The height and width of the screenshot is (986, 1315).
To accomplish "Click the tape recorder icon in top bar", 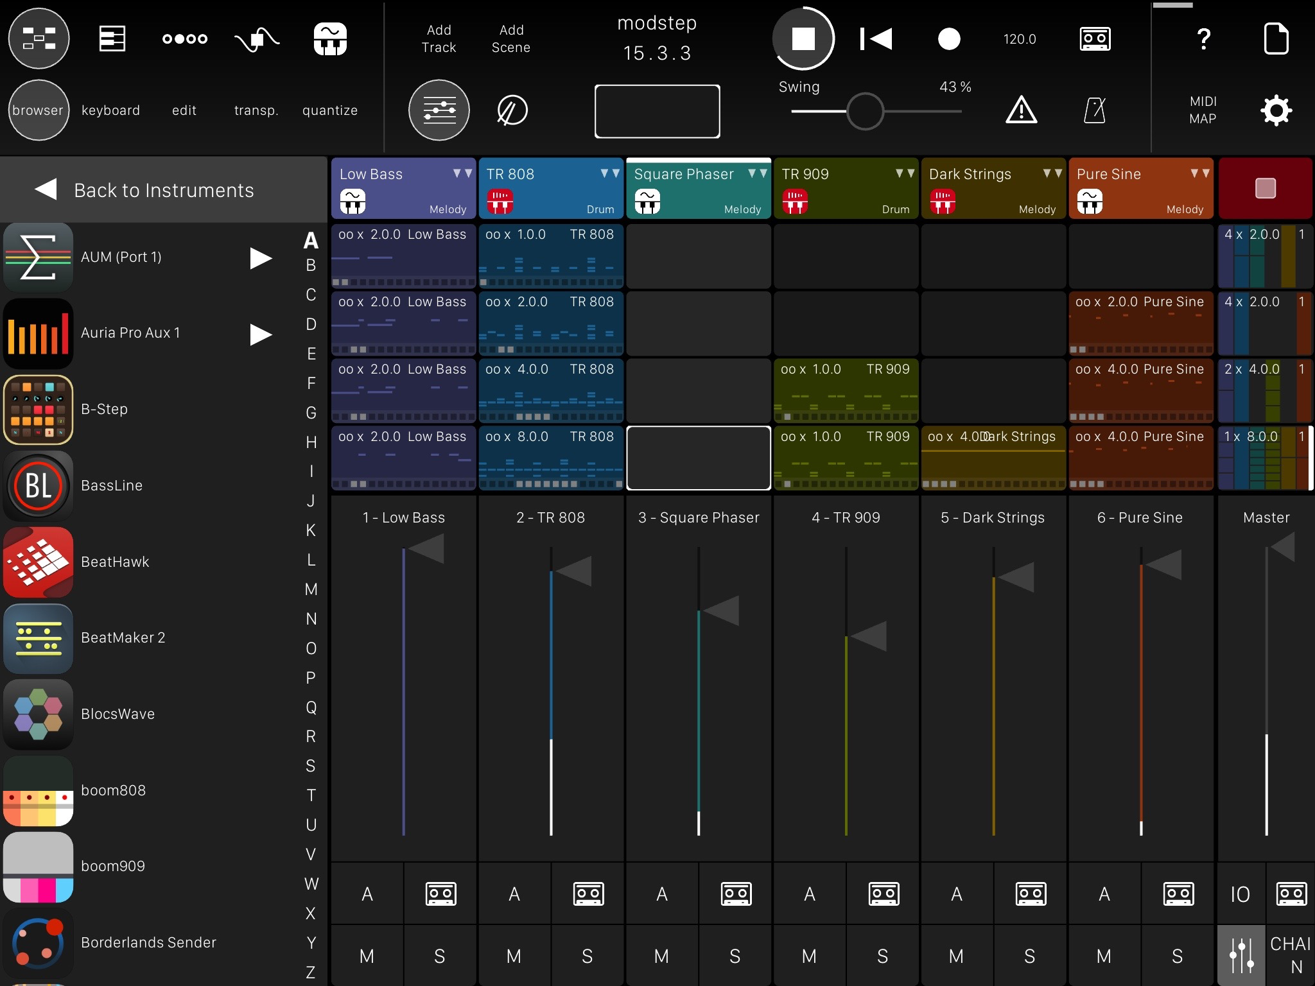I will pos(1095,39).
